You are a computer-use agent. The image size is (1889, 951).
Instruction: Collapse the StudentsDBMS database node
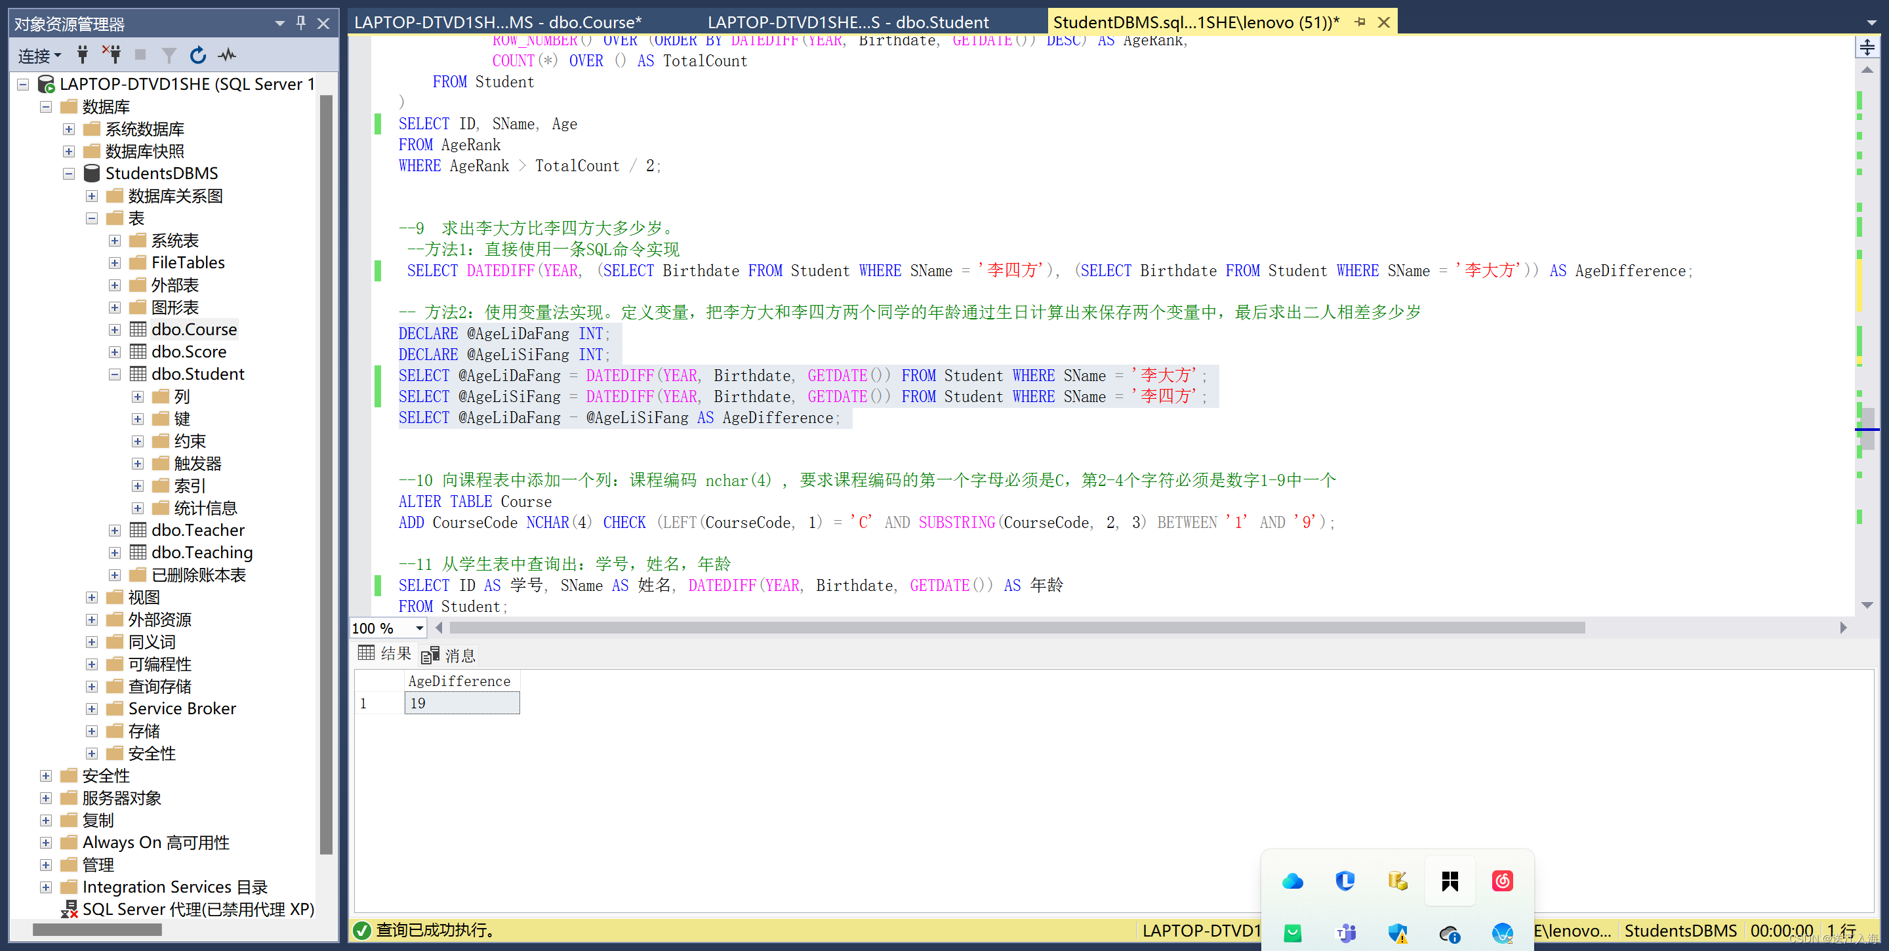click(x=68, y=173)
